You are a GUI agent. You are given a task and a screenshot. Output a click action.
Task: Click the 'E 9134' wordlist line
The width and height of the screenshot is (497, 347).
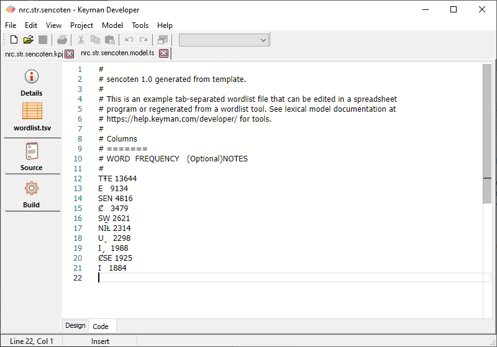click(x=113, y=189)
